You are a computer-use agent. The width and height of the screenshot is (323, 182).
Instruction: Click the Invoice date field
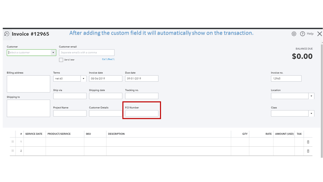(x=105, y=78)
